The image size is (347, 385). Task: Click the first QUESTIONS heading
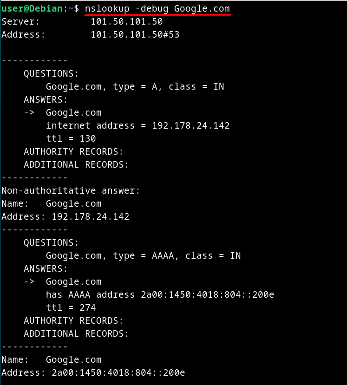[x=51, y=74]
